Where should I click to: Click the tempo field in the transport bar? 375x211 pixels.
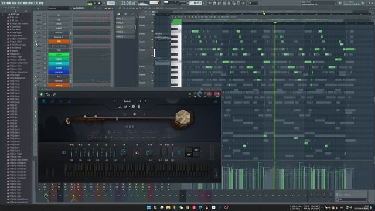[111, 3]
